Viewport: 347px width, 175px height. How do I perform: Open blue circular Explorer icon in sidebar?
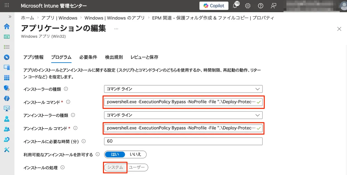[x=7, y=57]
